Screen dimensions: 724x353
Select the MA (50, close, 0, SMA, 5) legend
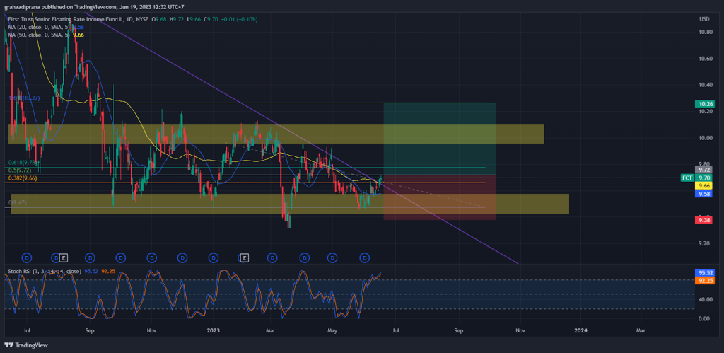point(40,35)
